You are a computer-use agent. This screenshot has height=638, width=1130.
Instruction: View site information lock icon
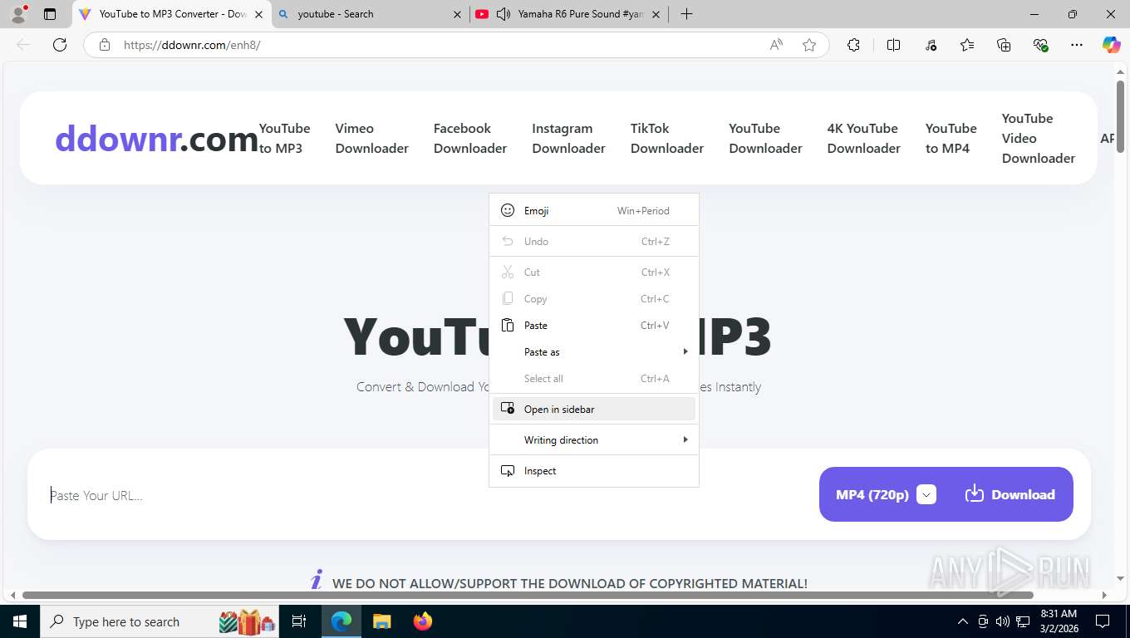(x=105, y=45)
